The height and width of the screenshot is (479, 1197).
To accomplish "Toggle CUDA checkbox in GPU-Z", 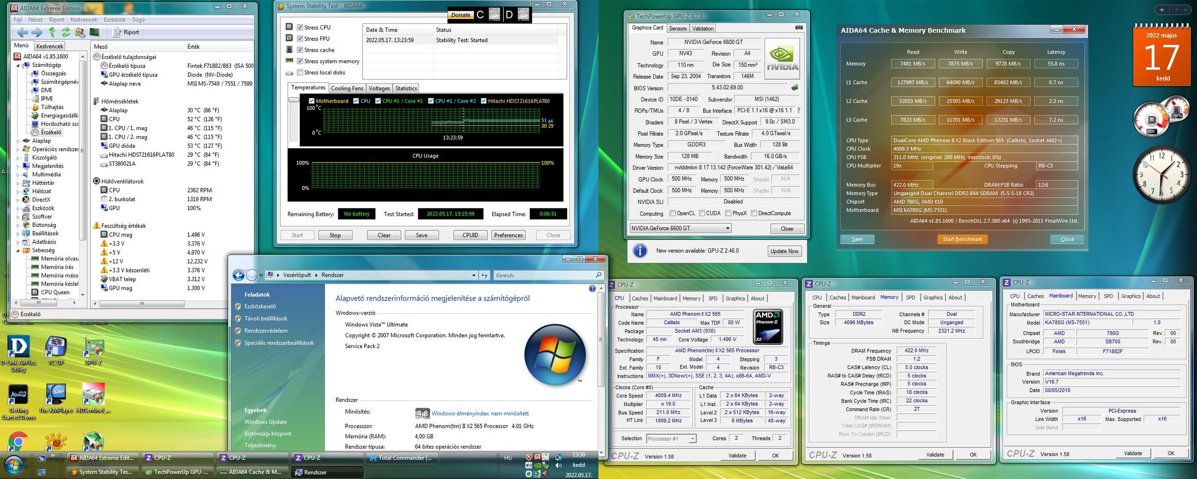I will [702, 213].
